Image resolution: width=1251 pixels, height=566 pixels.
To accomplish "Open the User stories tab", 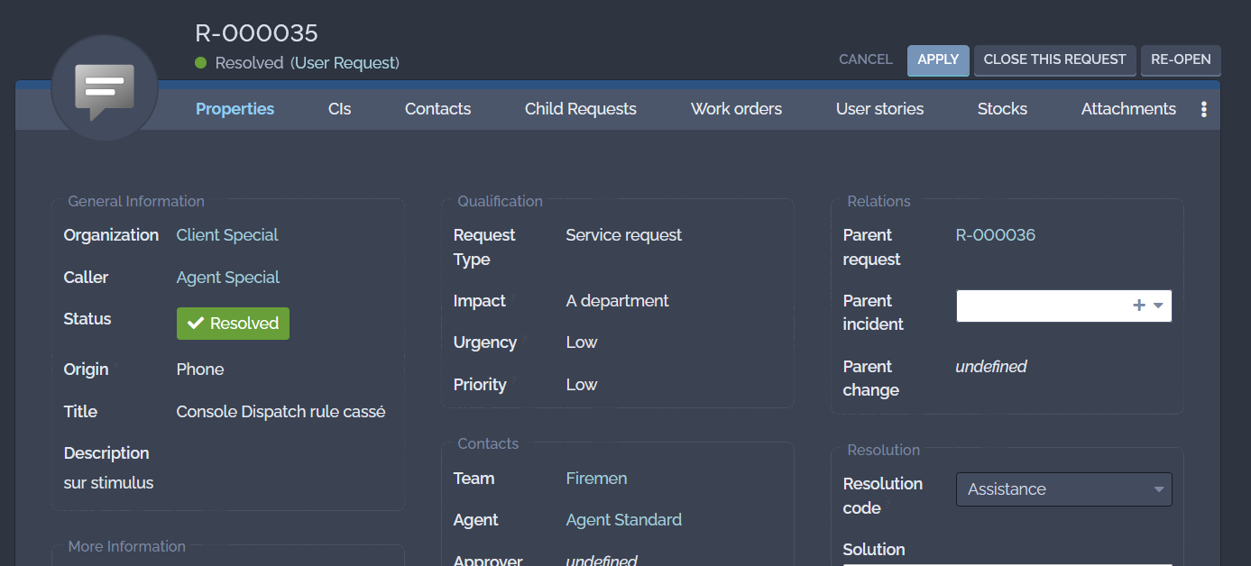I will (879, 109).
